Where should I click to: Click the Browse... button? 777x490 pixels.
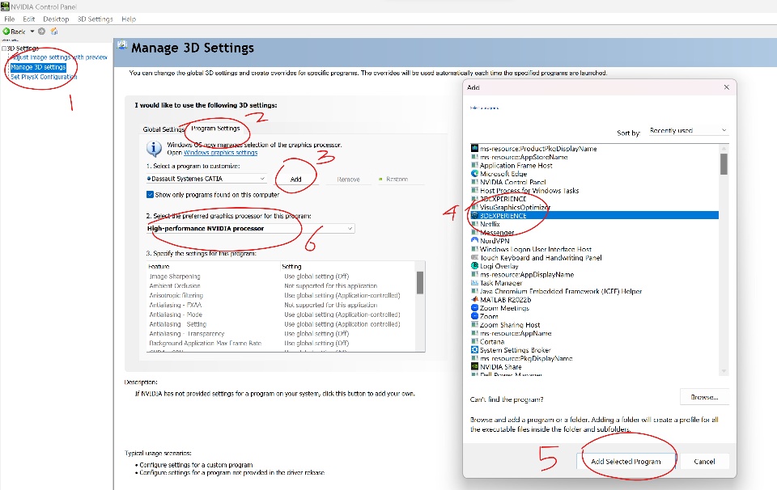(704, 397)
